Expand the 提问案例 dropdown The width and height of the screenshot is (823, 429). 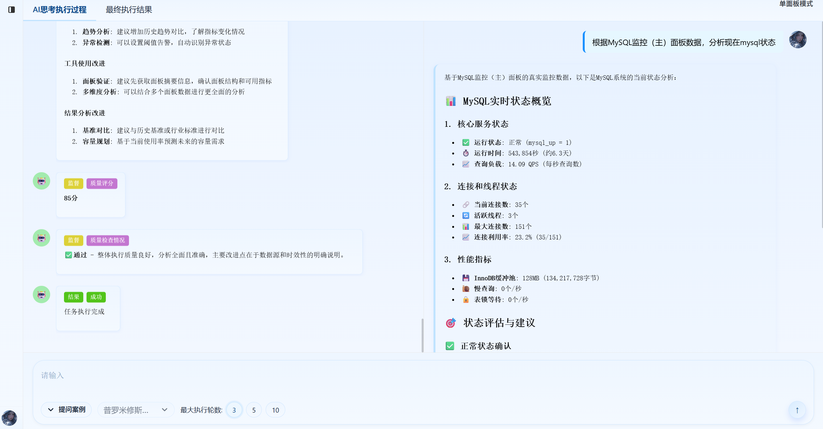coord(66,410)
